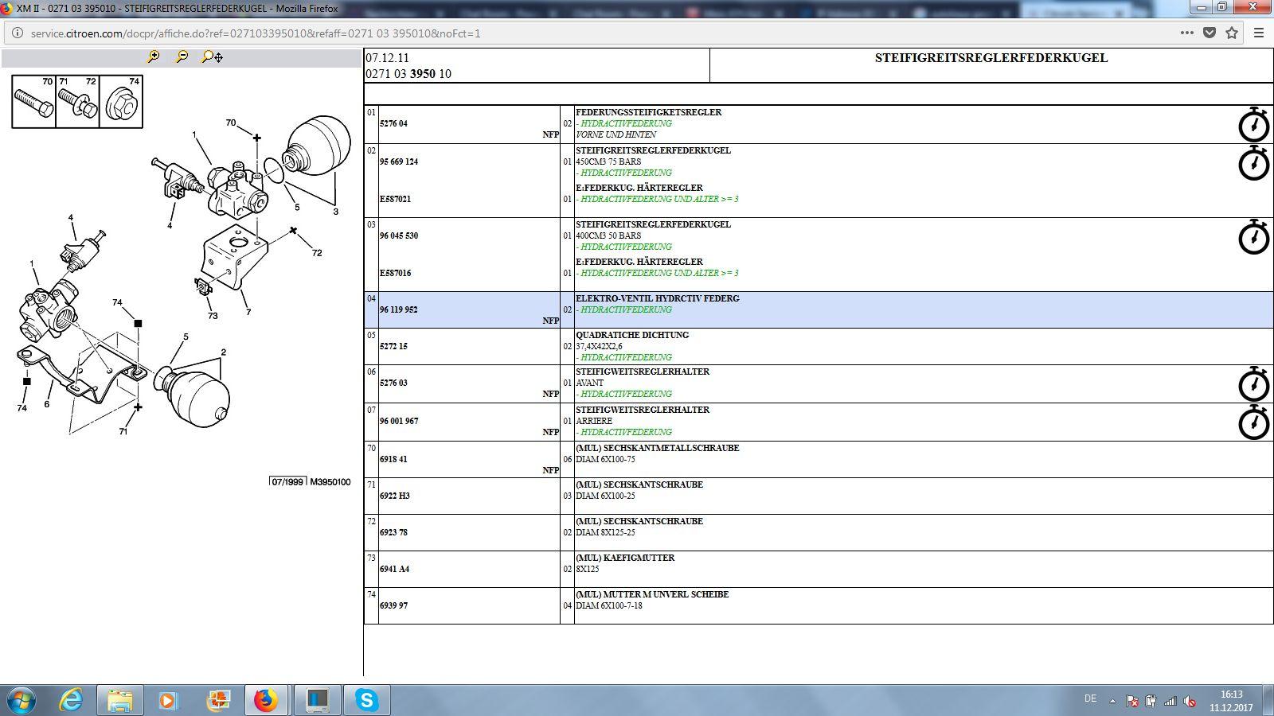Click (MUL) SECHSKANTMETALLSCHRAUBE description
The width and height of the screenshot is (1274, 716).
657,448
